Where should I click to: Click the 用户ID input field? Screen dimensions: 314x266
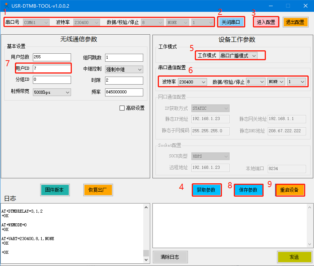(x=52, y=69)
